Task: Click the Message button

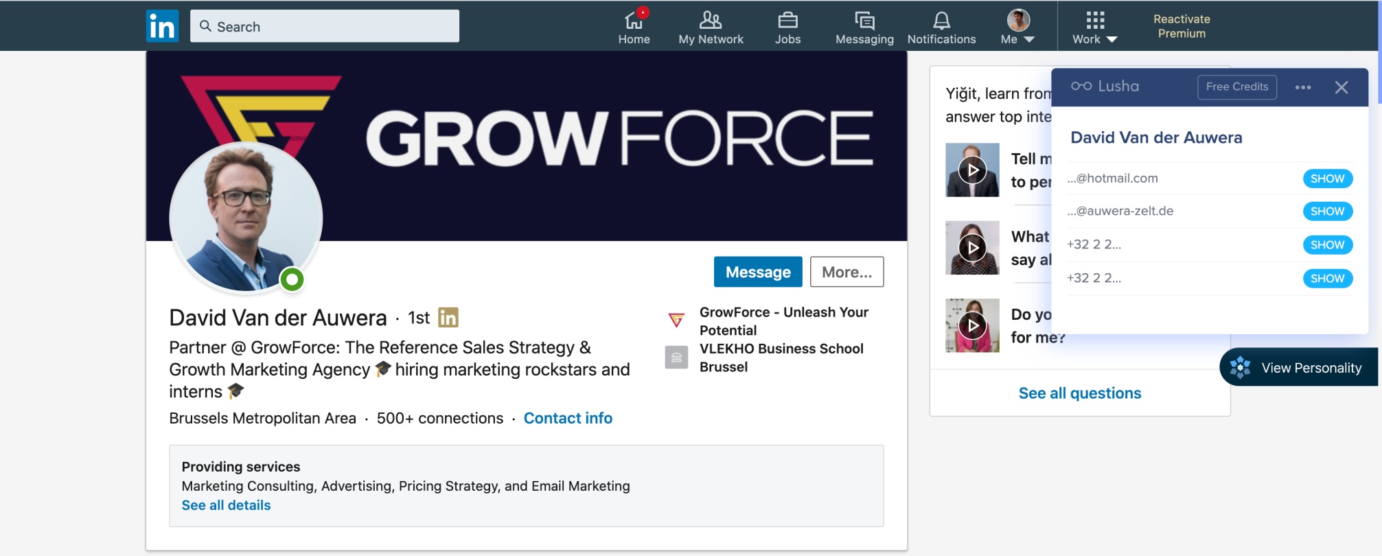Action: coord(758,272)
